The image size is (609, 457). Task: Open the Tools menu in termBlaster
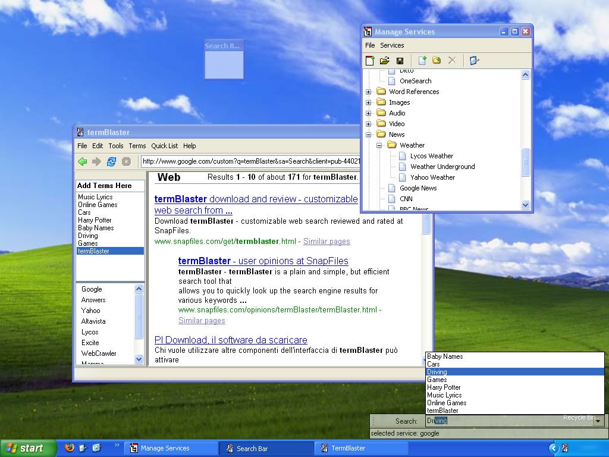pyautogui.click(x=116, y=146)
